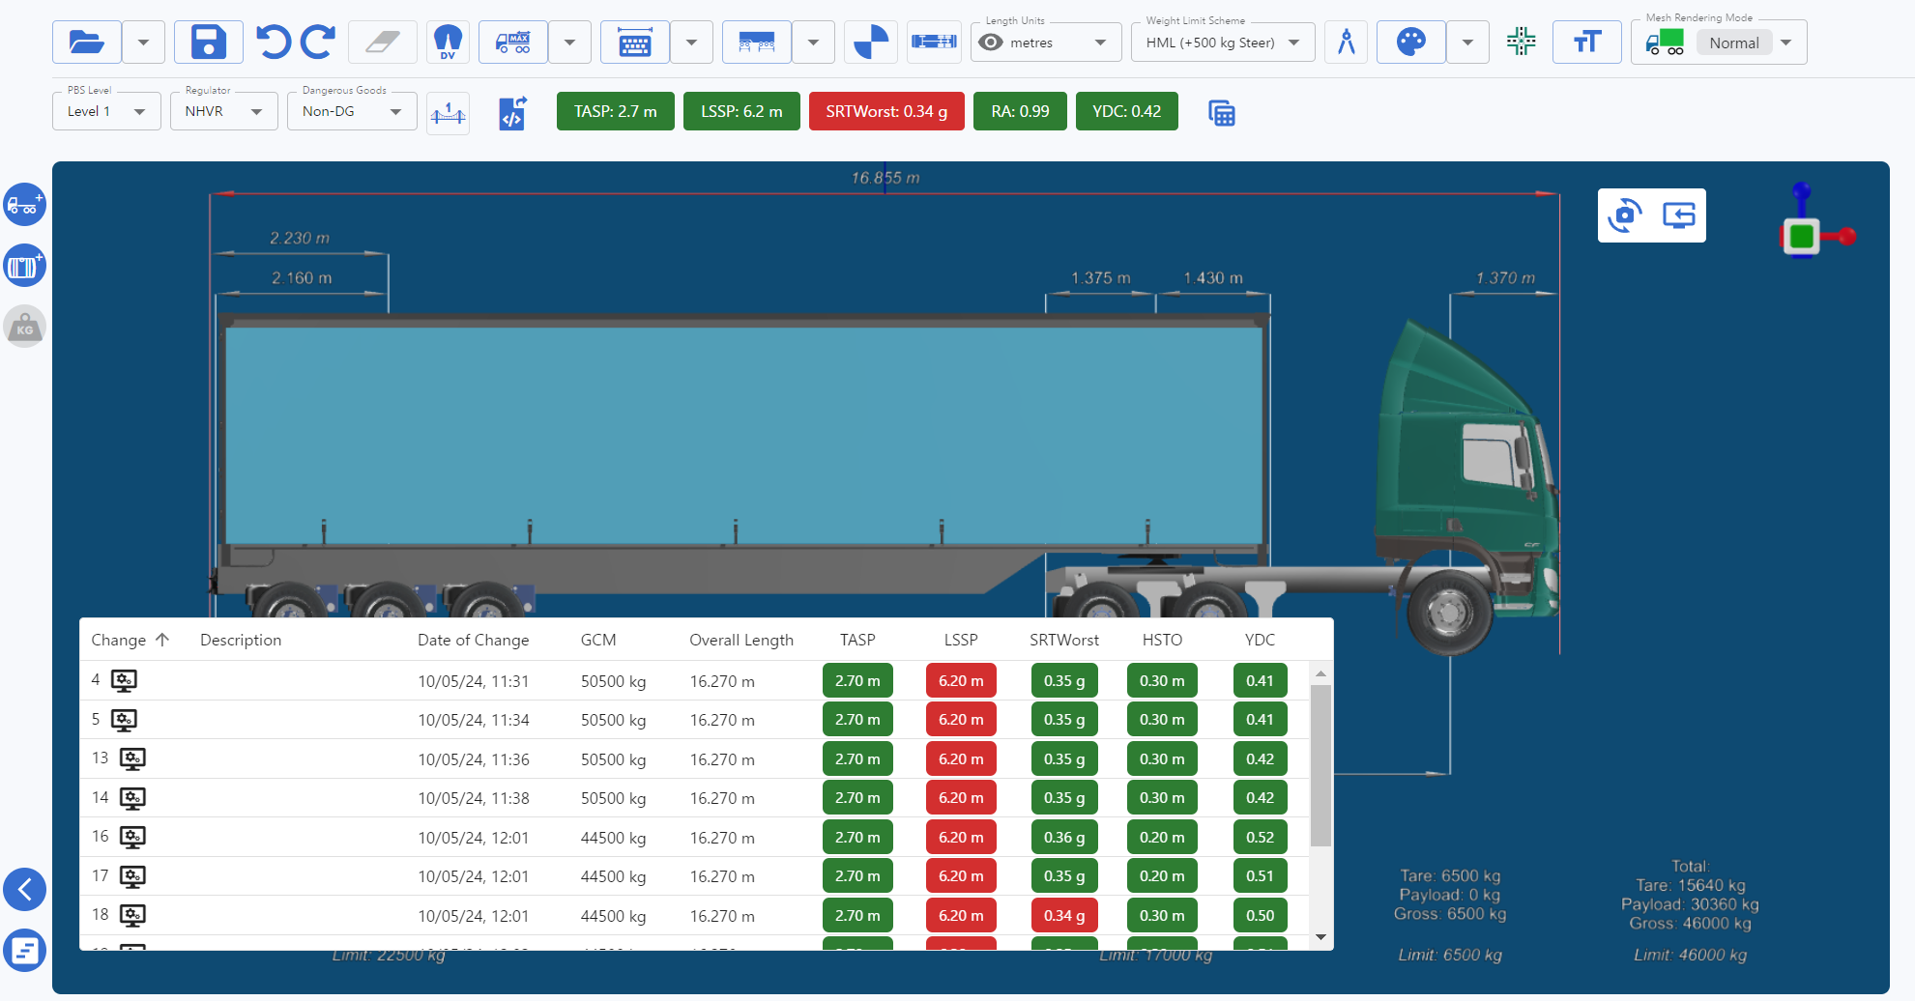Click the grey KG weight sidebar icon
The height and width of the screenshot is (1001, 1915).
pos(24,327)
